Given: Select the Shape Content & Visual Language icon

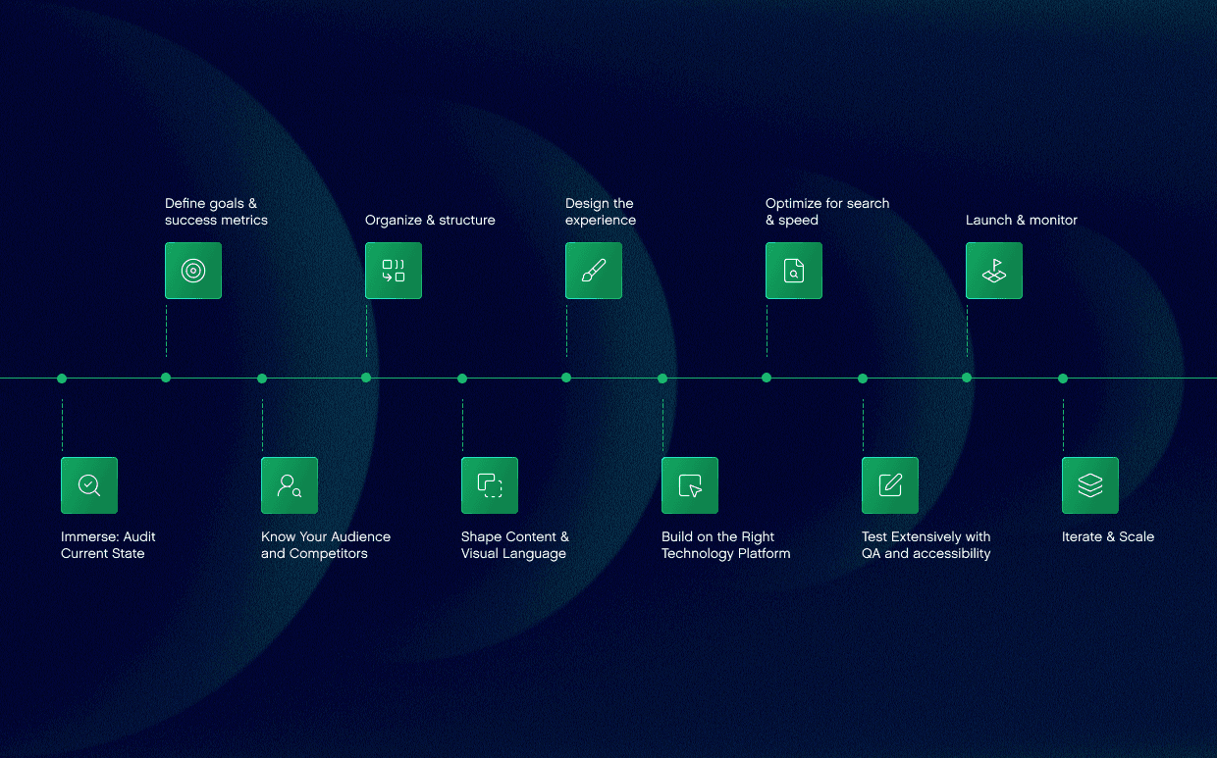Looking at the screenshot, I should (x=490, y=485).
